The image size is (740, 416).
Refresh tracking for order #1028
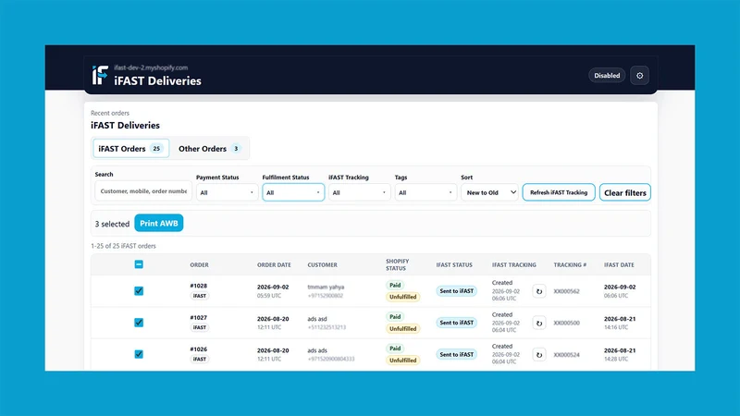pyautogui.click(x=539, y=291)
